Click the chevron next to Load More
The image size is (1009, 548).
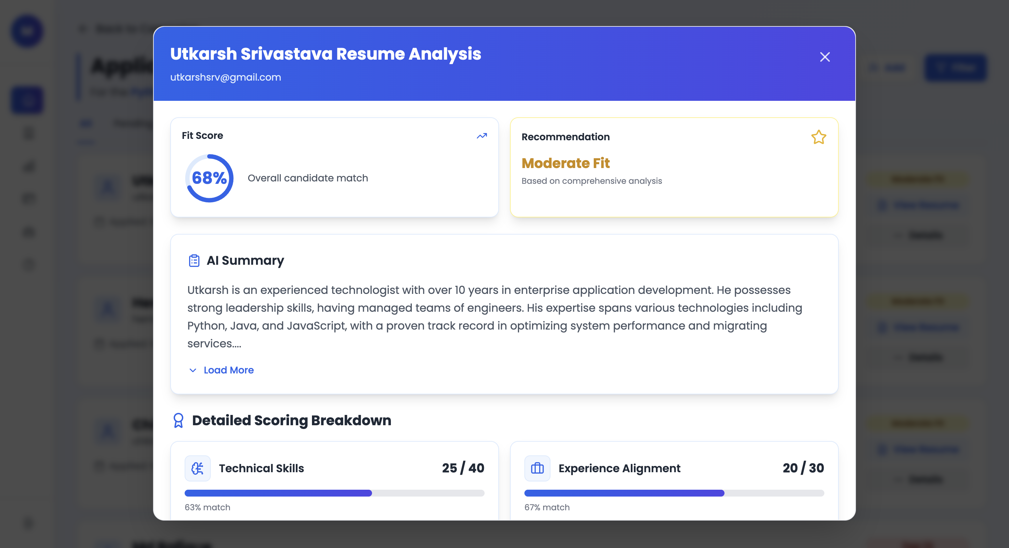(x=192, y=370)
